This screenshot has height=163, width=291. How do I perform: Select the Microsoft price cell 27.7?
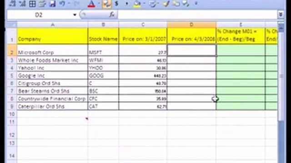(143, 50)
